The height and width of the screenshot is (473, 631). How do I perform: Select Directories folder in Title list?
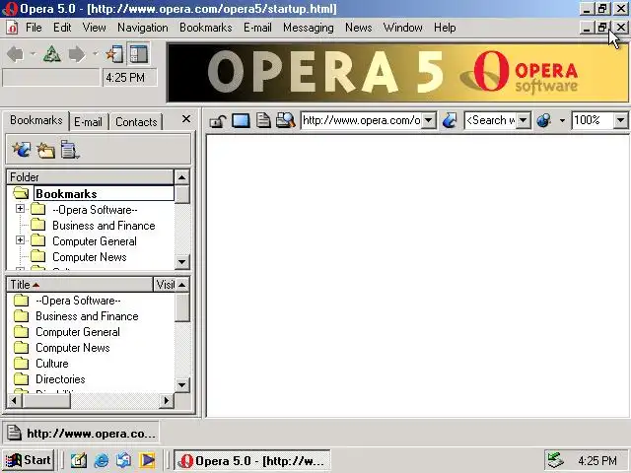pyautogui.click(x=60, y=378)
